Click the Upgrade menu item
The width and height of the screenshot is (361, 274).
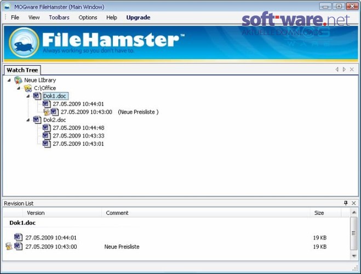[138, 18]
